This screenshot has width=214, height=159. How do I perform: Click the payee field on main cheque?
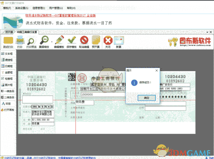(103, 89)
